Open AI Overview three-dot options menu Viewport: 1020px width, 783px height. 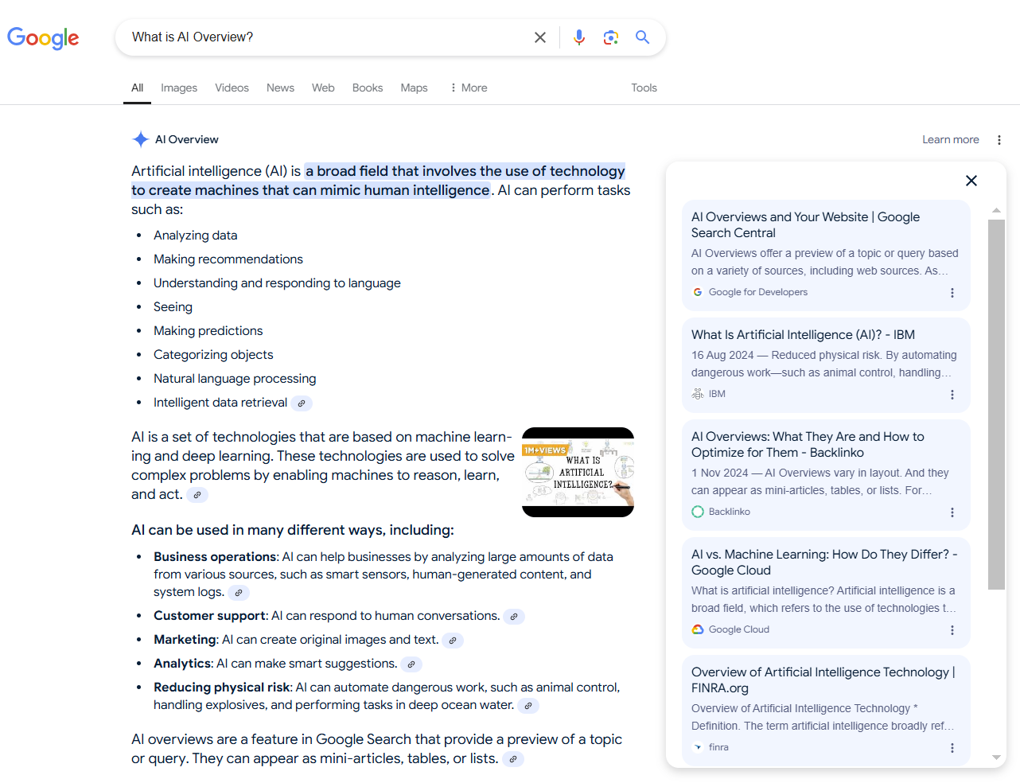[x=999, y=140]
